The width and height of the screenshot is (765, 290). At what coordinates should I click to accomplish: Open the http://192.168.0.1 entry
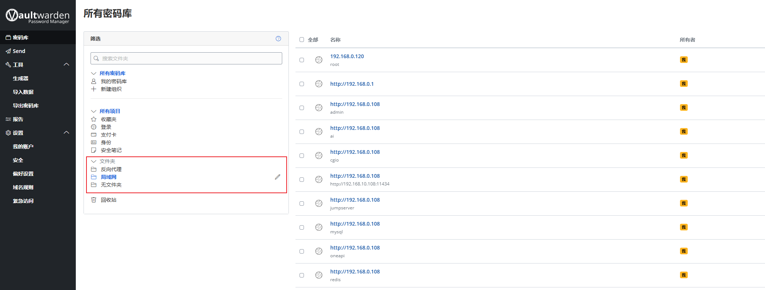coord(352,84)
